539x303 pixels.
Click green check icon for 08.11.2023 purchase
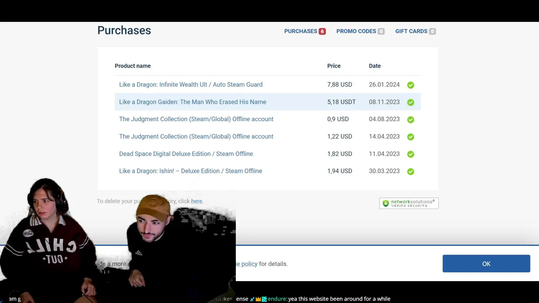pos(411,102)
